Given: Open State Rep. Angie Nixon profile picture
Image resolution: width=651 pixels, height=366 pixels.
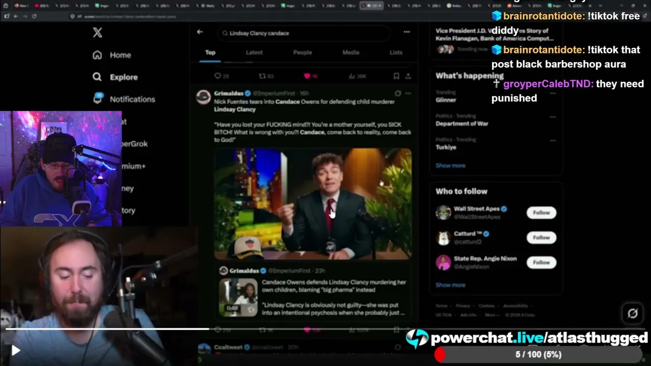Looking at the screenshot, I should [443, 262].
